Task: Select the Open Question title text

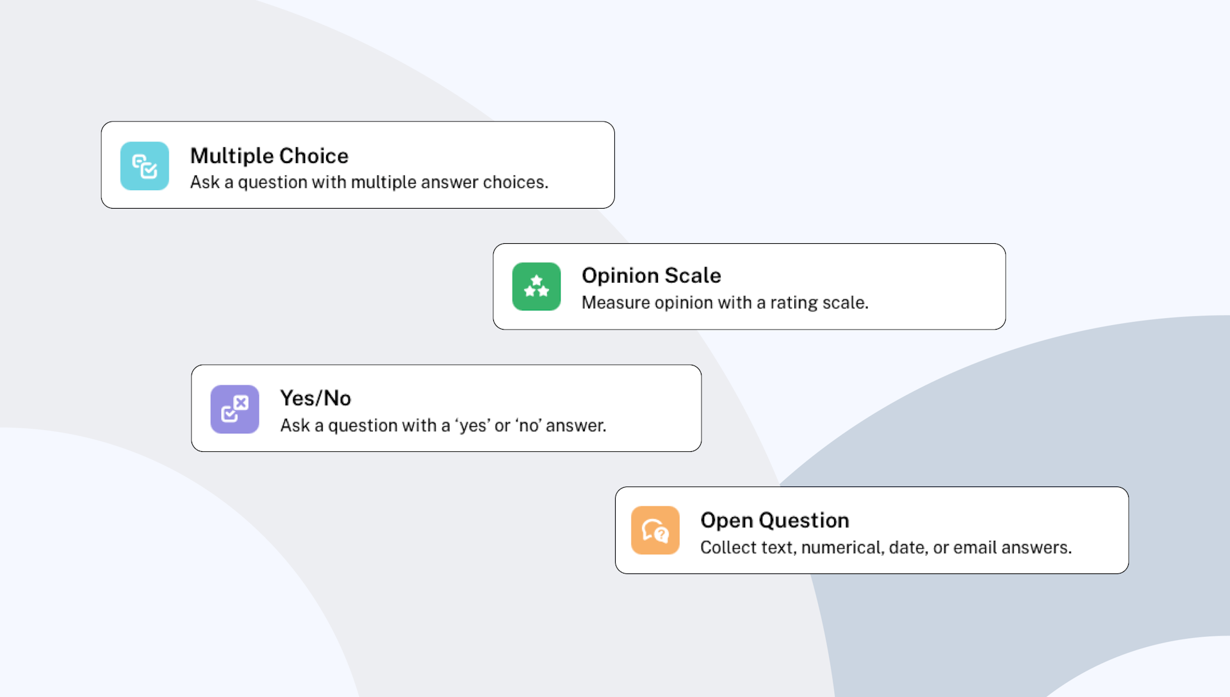Action: pos(775,520)
